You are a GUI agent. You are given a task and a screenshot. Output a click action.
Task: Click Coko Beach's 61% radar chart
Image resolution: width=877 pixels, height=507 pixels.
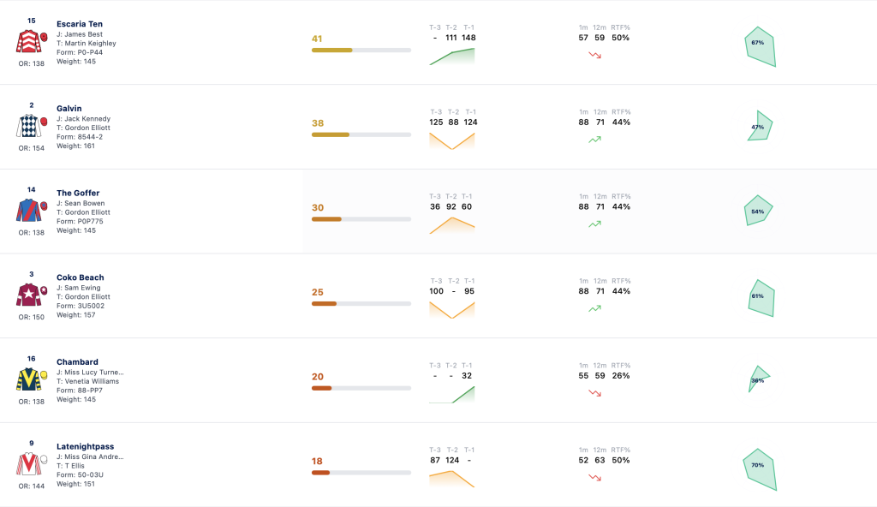coord(761,298)
